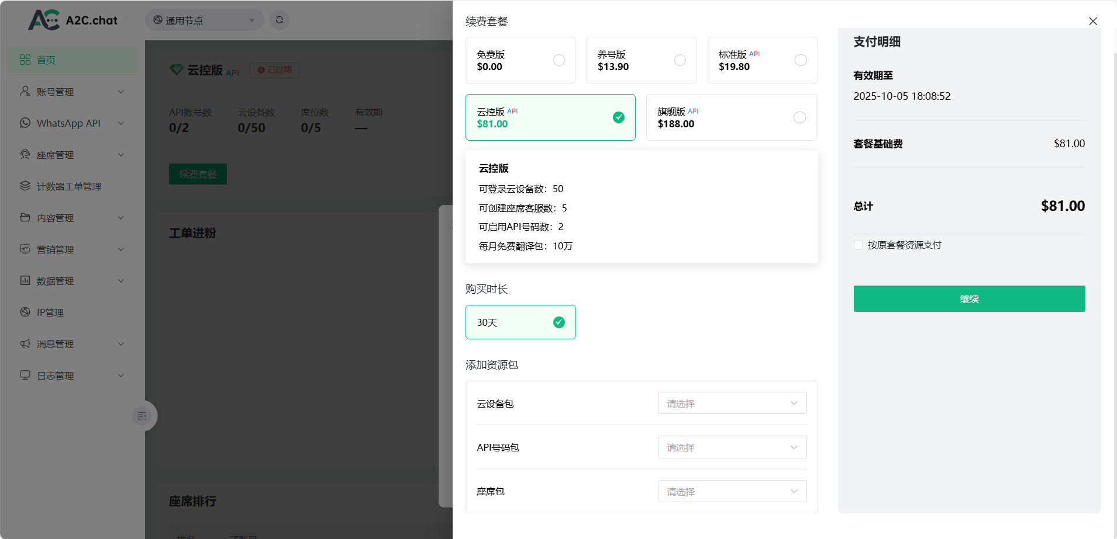Click the IP管理 globe icon

point(25,312)
